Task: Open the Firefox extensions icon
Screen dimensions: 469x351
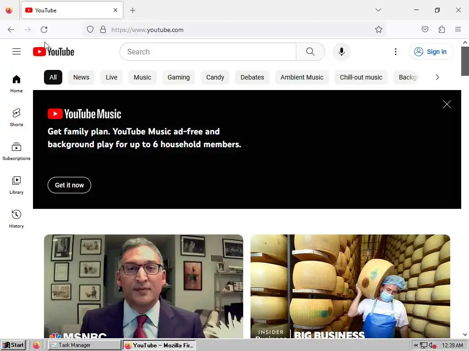Action: pyautogui.click(x=442, y=29)
